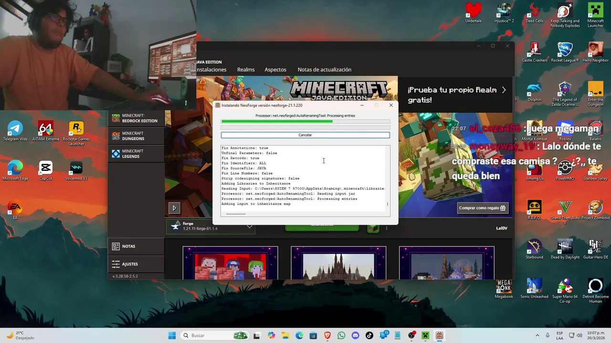
Task: Open the Aspectos tab in Minecraft Launcher
Action: click(x=275, y=70)
